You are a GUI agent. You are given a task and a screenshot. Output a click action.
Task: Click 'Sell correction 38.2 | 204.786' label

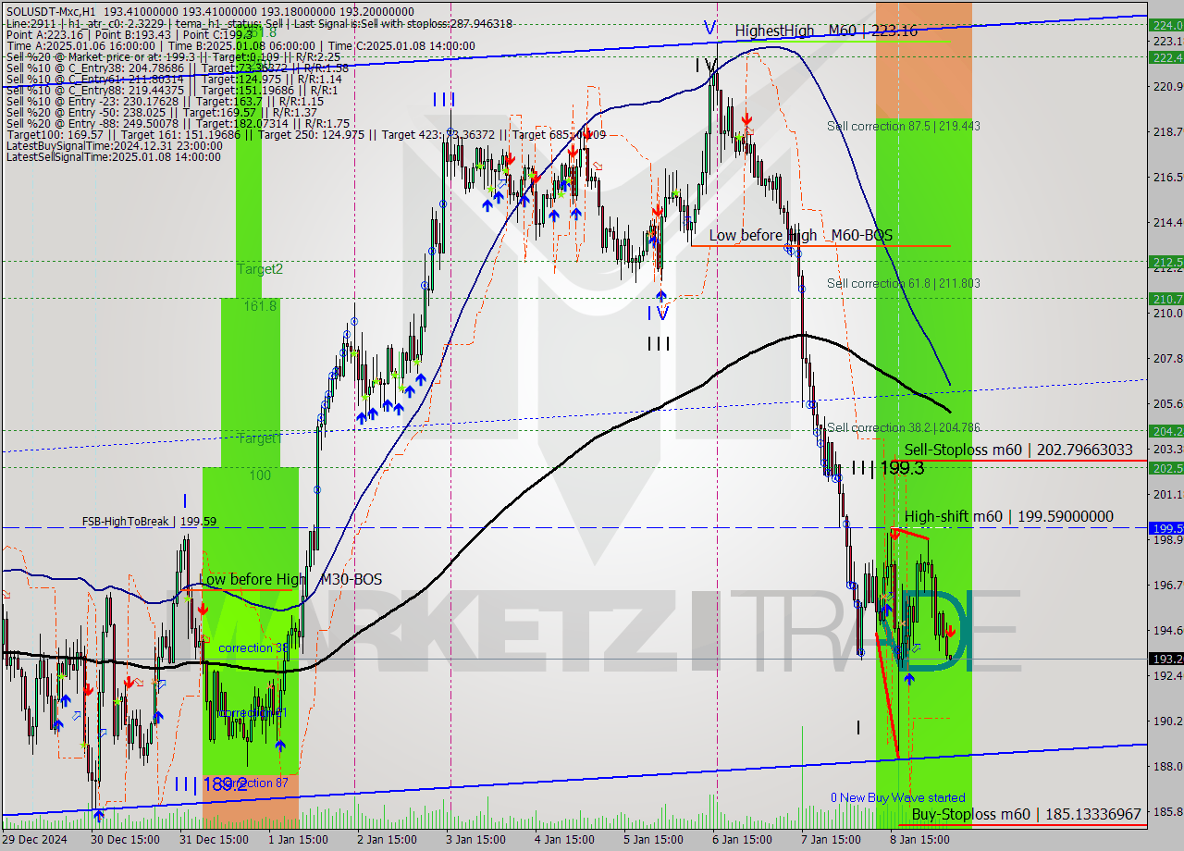coord(904,427)
